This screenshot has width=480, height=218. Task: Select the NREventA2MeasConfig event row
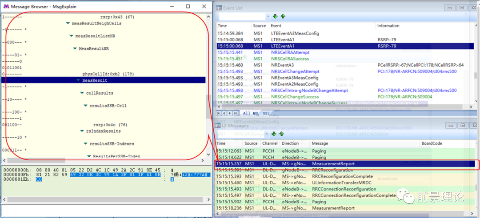(x=345, y=84)
